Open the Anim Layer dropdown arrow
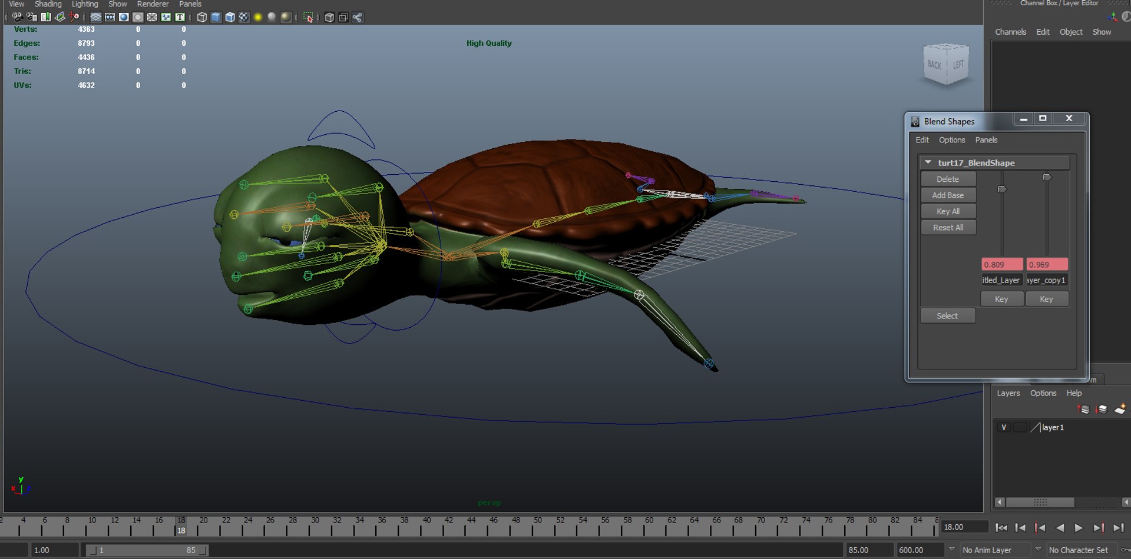Viewport: 1131px width, 559px height. 951,550
